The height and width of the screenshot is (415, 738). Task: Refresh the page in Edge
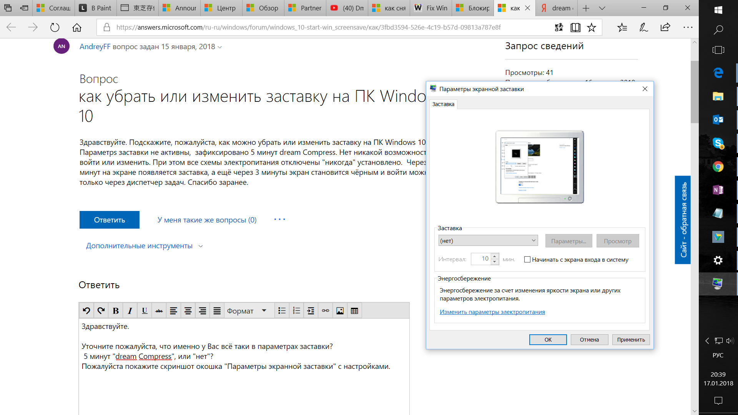pos(55,27)
